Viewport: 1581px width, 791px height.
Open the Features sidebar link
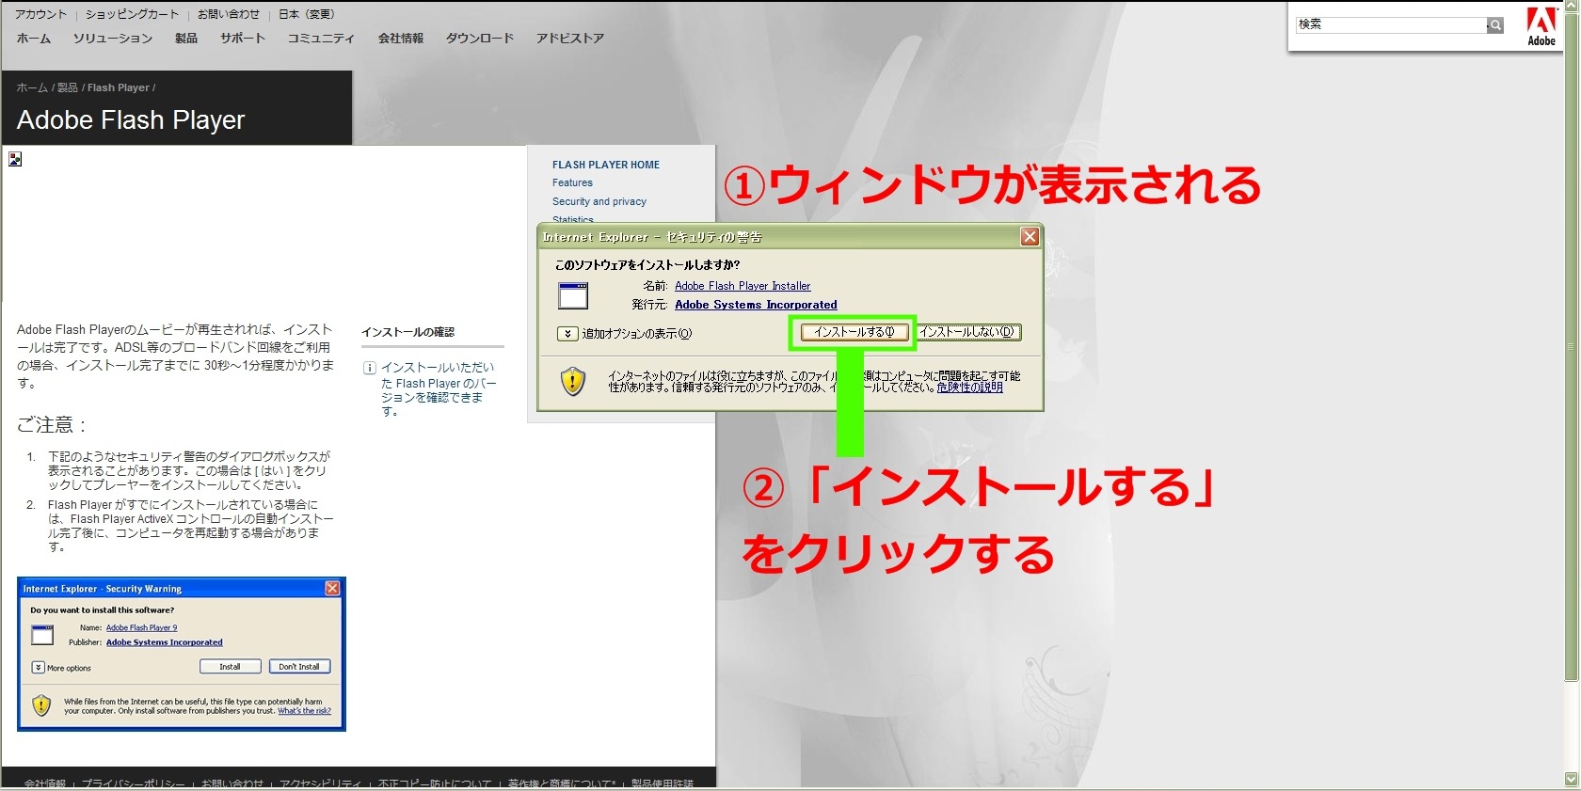tap(572, 183)
